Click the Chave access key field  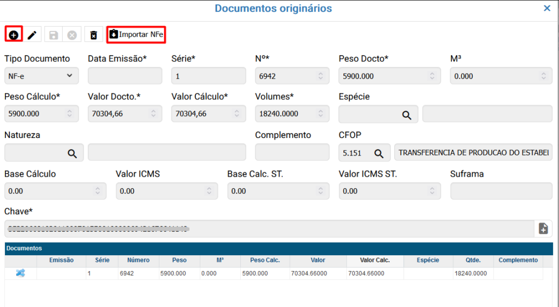[x=269, y=228]
